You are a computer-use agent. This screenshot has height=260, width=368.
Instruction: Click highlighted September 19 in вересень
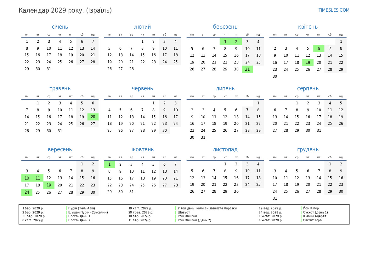pos(49,185)
